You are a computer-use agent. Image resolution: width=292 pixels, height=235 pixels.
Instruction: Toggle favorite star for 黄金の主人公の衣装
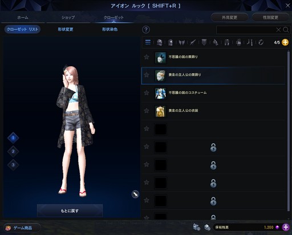tap(147, 111)
